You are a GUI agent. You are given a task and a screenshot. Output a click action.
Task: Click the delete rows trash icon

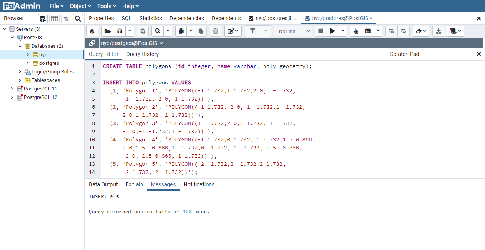coord(215,31)
